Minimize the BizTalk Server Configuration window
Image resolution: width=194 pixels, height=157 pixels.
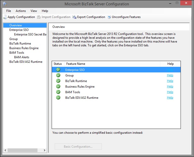[x=170, y=3]
